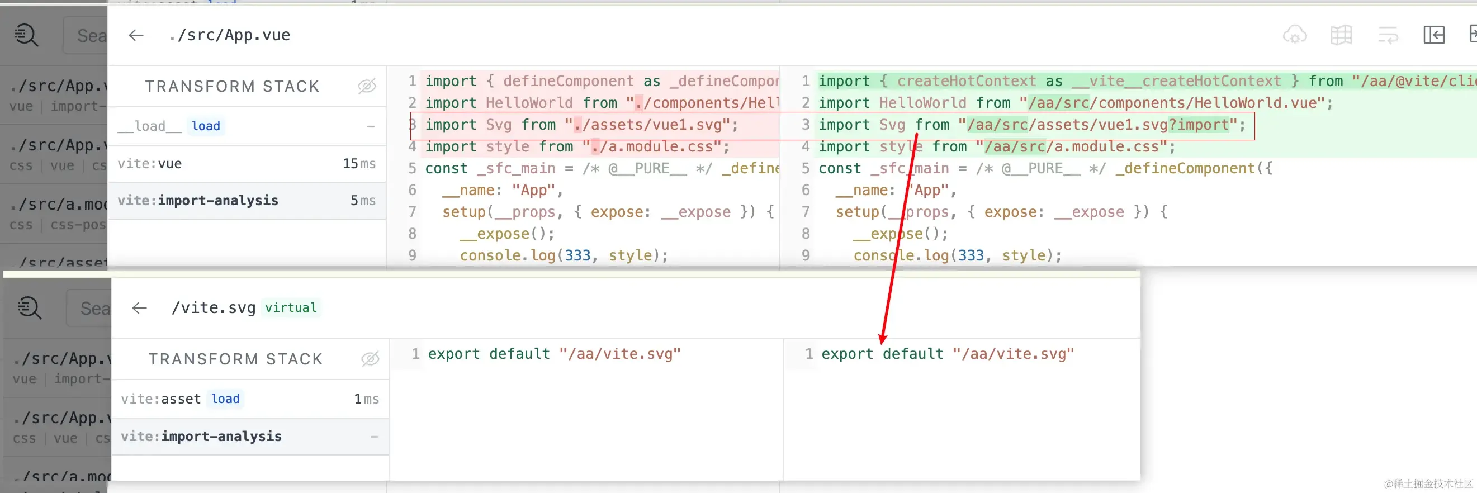
Task: Click the lower Search input field
Action: click(89, 308)
